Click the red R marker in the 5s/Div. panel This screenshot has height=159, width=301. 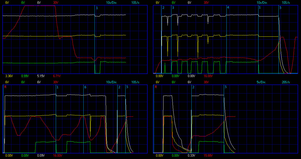click(x=156, y=87)
